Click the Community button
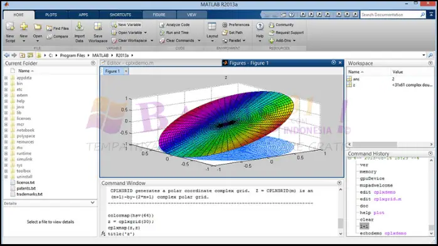 coord(281,24)
